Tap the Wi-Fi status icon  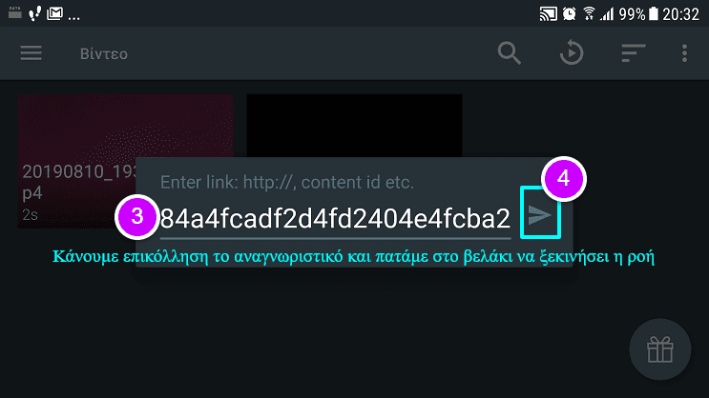589,13
